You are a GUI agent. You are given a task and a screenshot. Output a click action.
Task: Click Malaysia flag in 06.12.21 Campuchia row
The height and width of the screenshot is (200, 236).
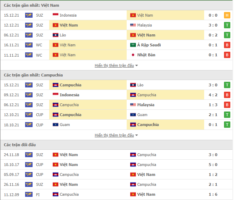tap(133, 105)
